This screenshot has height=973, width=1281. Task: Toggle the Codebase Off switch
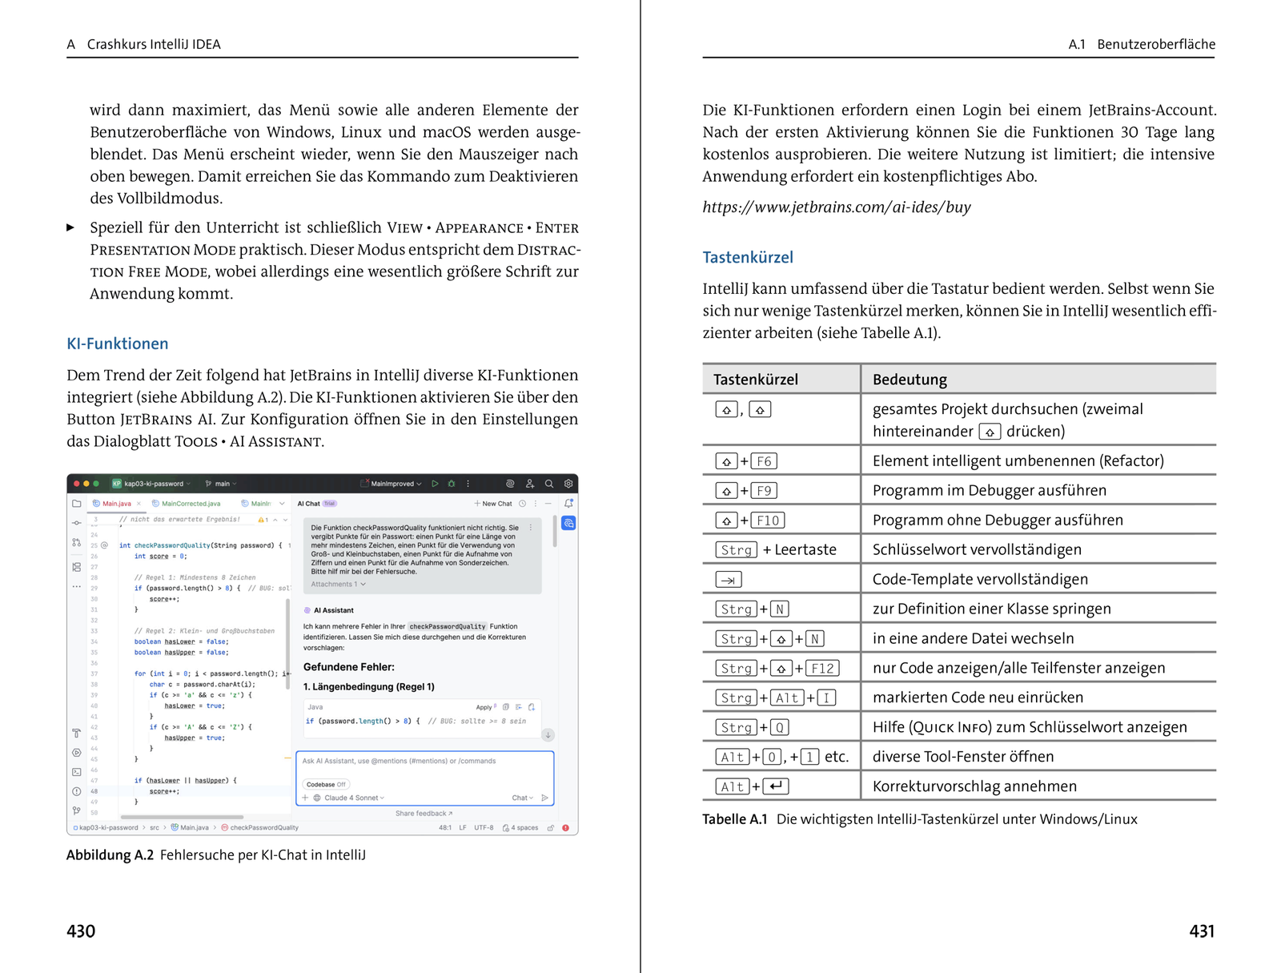click(326, 784)
